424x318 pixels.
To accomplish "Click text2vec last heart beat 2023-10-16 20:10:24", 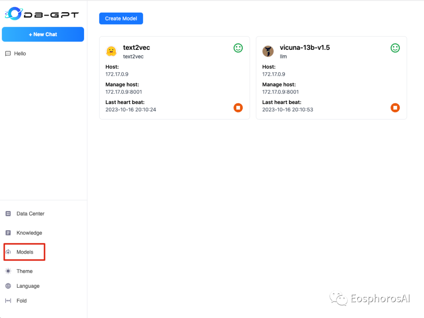I will tap(131, 110).
